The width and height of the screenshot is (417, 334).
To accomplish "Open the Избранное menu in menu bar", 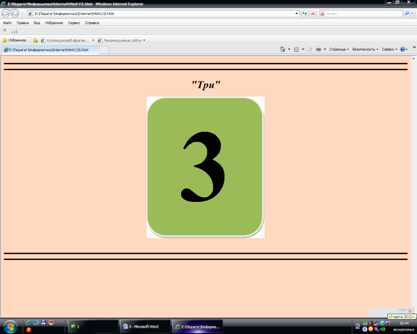I will 54,23.
